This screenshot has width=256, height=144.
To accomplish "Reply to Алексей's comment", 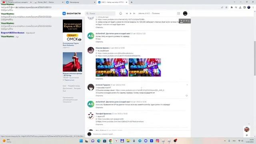I will click(99, 96).
